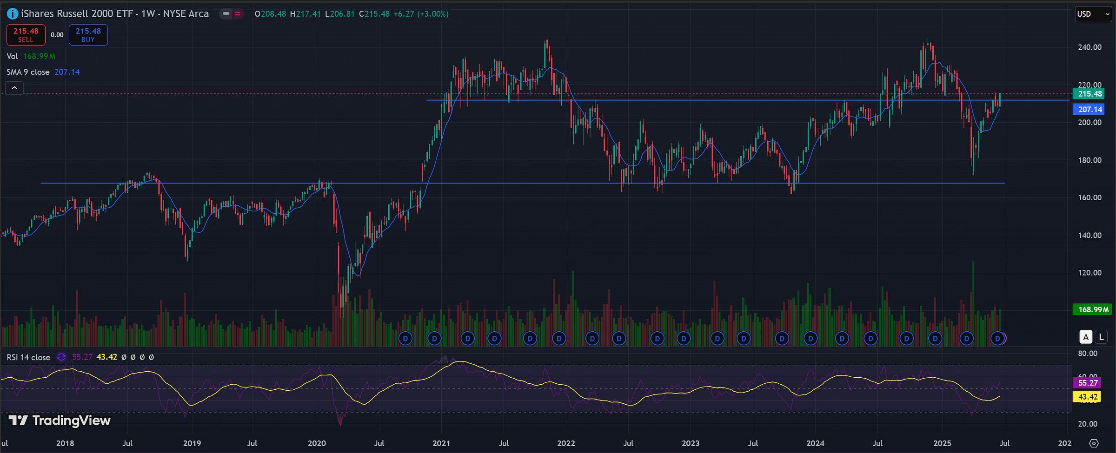Click TradingView logo

[60, 420]
